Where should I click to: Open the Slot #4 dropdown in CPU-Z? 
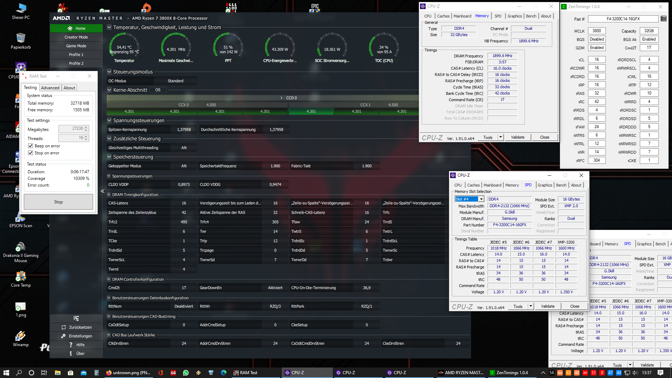click(x=481, y=199)
